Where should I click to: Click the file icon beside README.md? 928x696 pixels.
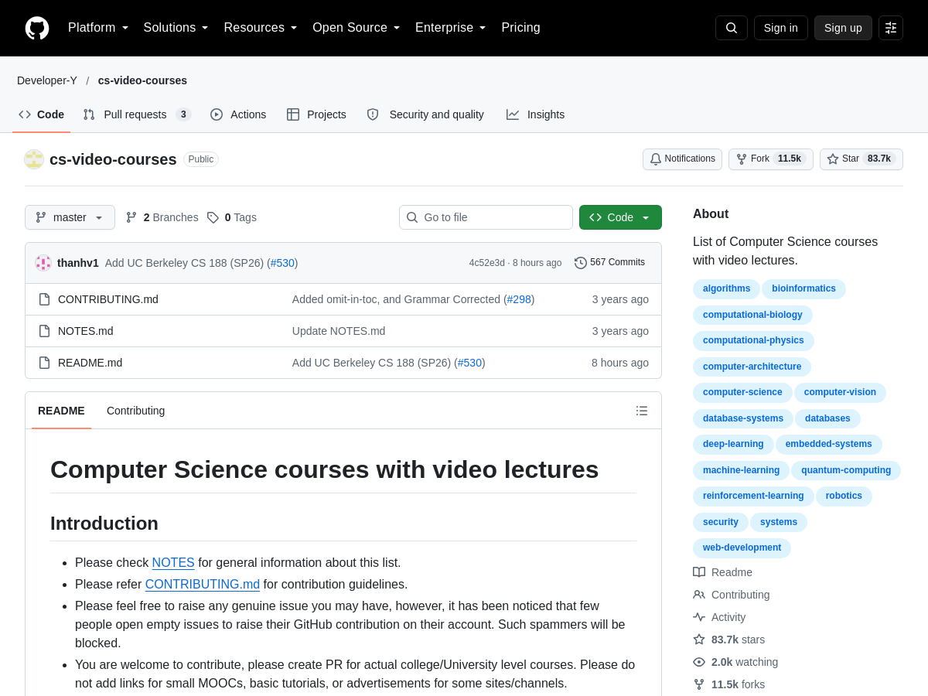44,363
